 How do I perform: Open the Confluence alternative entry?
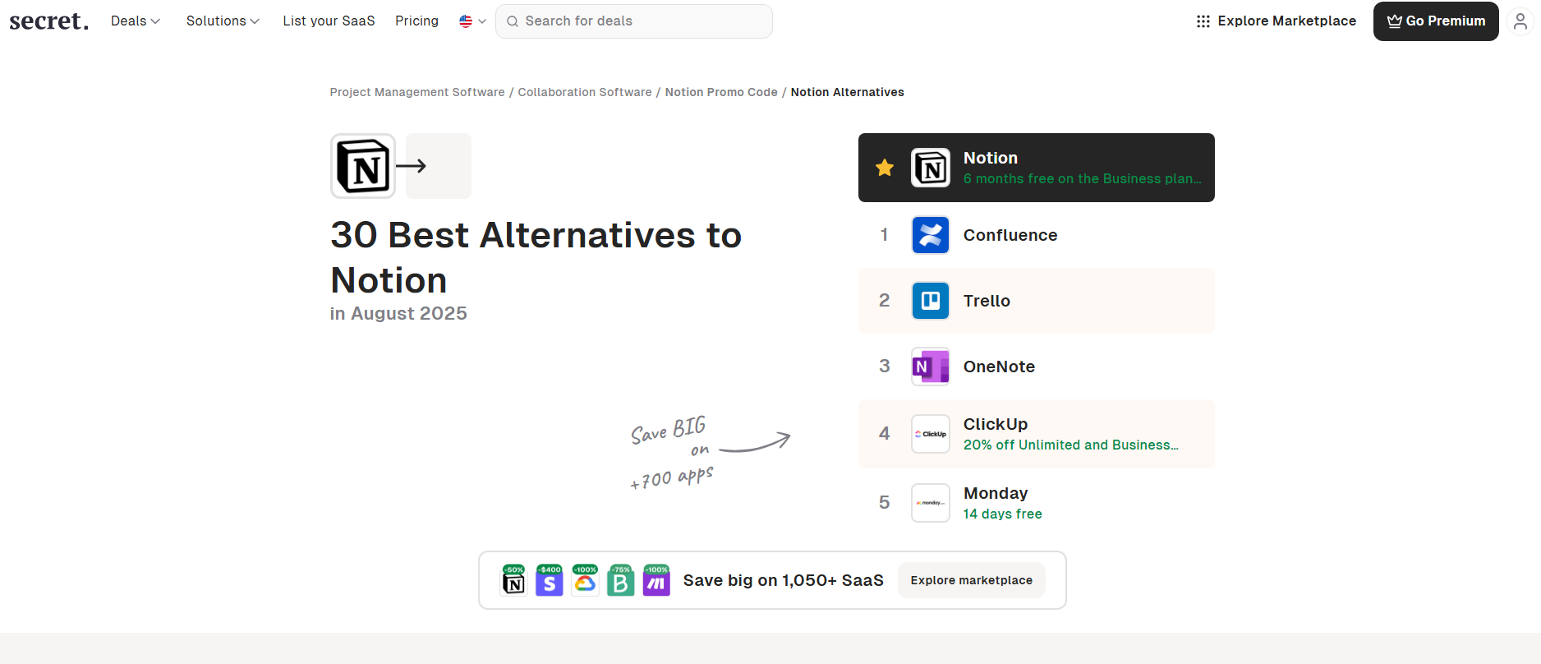pyautogui.click(x=1037, y=235)
